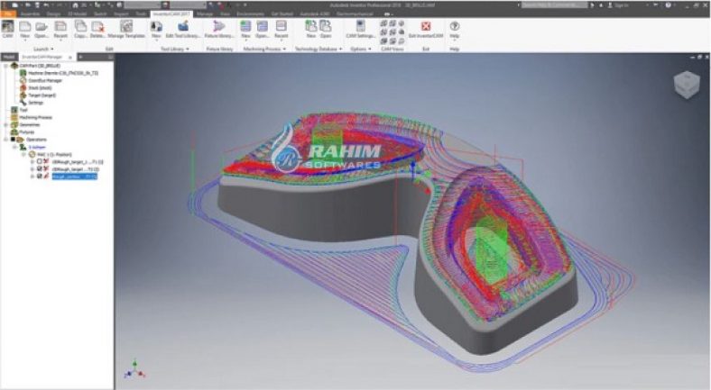Image resolution: width=711 pixels, height=390 pixels.
Task: Select the Machine tree item
Action: [x=59, y=73]
